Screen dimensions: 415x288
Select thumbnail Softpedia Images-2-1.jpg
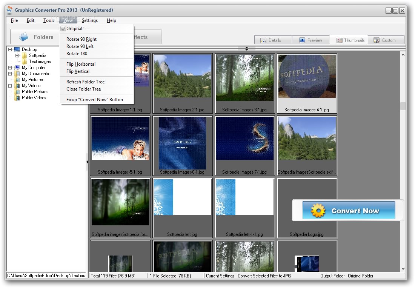click(x=183, y=83)
